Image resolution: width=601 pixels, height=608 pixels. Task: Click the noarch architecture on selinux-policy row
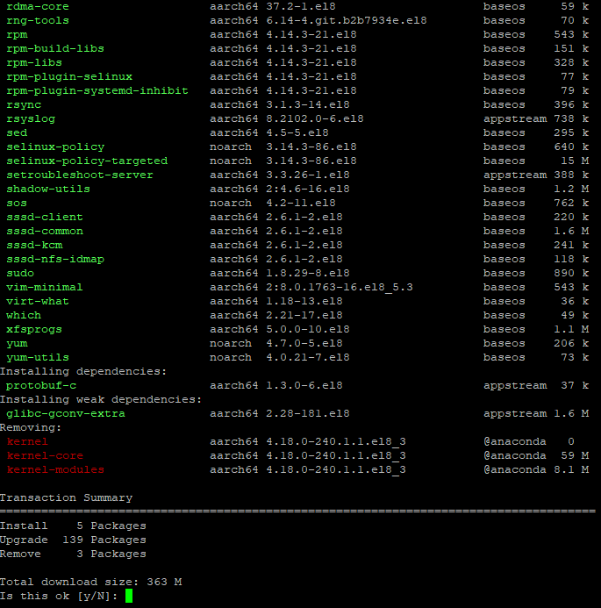pos(231,147)
